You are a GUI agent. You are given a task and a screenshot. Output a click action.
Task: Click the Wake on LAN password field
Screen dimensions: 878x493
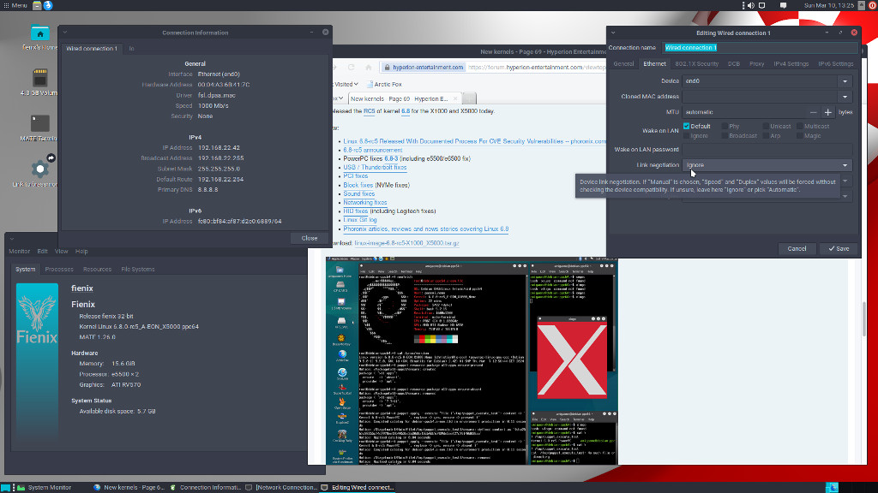(767, 150)
